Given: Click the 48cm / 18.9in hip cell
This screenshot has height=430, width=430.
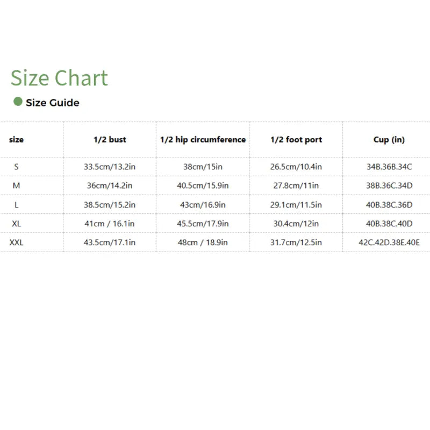Looking at the screenshot, I should click(x=203, y=242).
